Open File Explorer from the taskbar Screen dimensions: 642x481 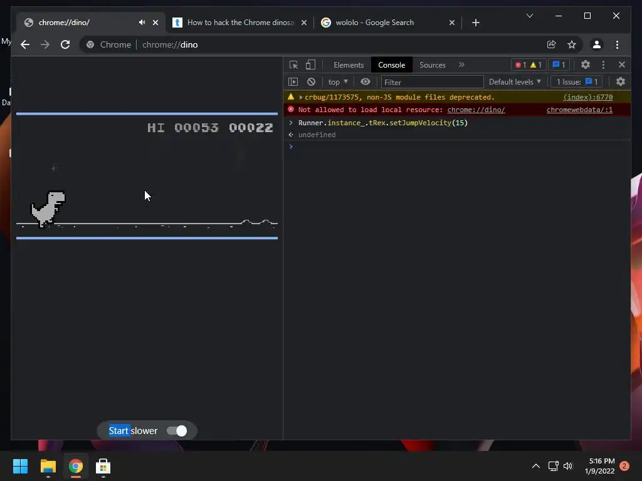tap(48, 466)
